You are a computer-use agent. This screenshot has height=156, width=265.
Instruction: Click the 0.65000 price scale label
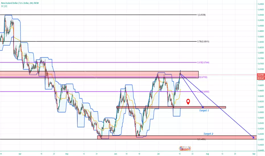click(261, 134)
